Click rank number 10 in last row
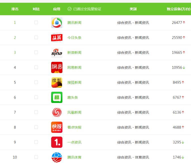Screen dimensions: 191x163 [15, 157]
